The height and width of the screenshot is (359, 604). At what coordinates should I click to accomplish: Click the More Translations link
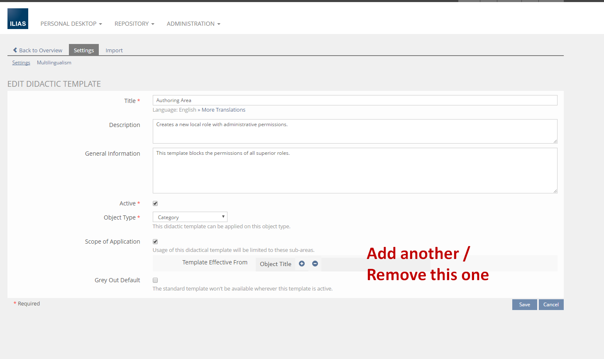pyautogui.click(x=223, y=110)
